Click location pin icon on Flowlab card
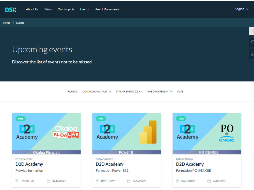This screenshot has width=254, height=190. pyautogui.click(x=17, y=181)
